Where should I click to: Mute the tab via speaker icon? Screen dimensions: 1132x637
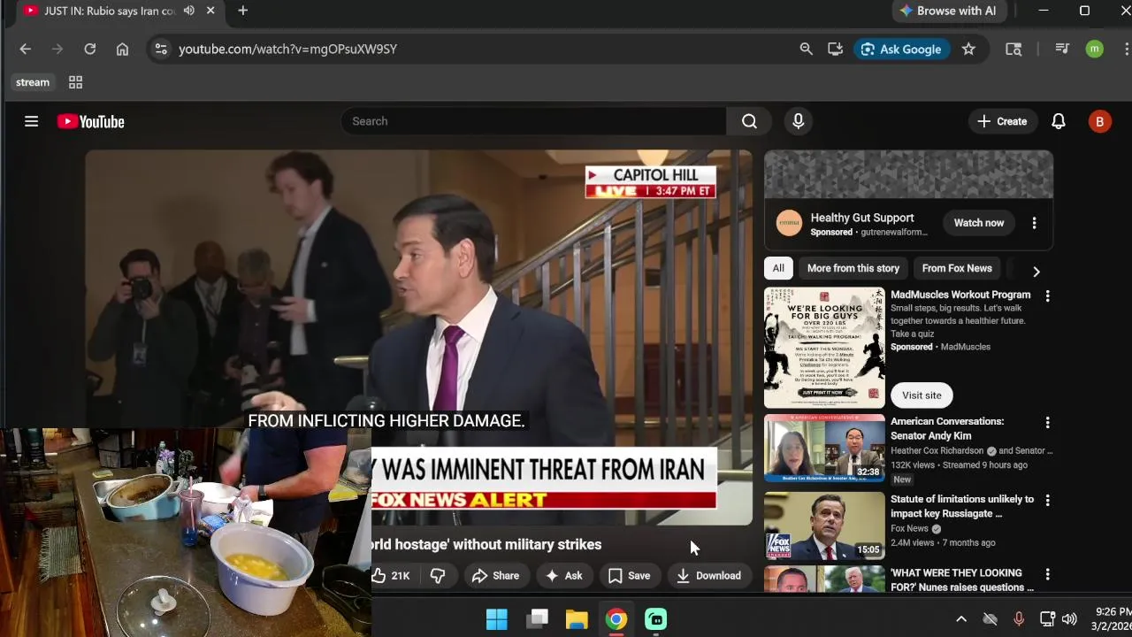click(188, 11)
